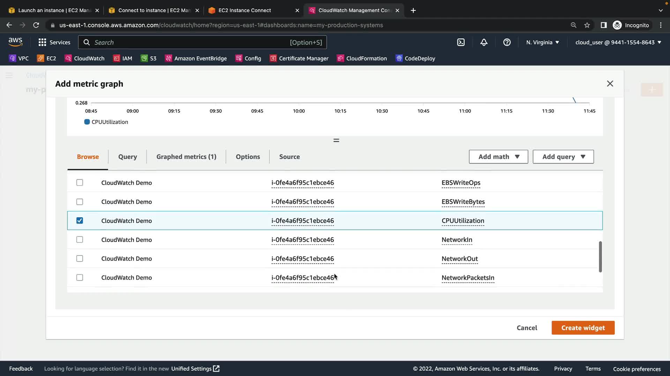Bookmark this page with the star icon
670x376 pixels.
point(587,25)
